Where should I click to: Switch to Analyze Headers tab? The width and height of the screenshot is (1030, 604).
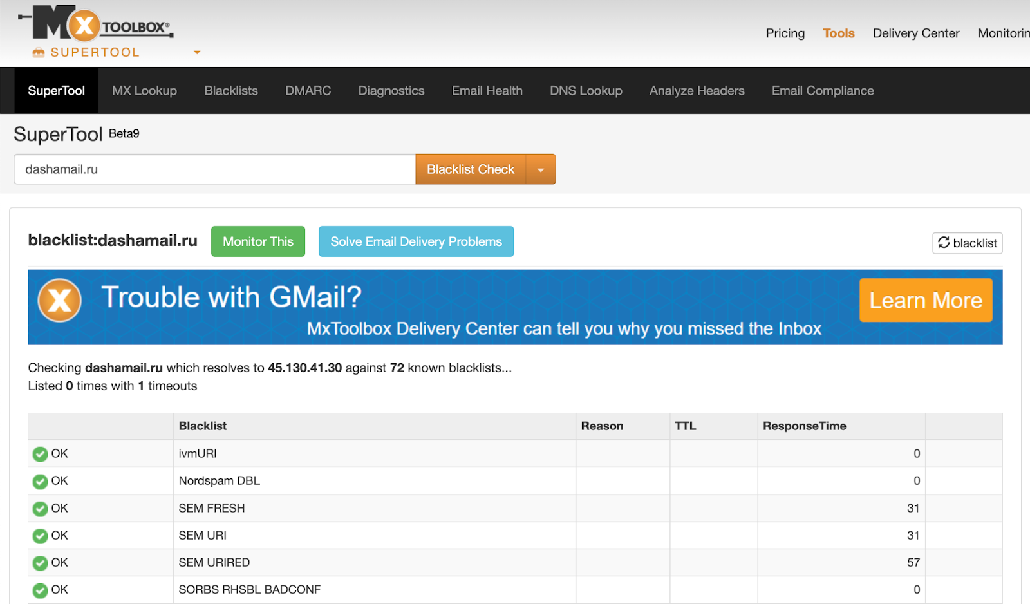(x=697, y=91)
